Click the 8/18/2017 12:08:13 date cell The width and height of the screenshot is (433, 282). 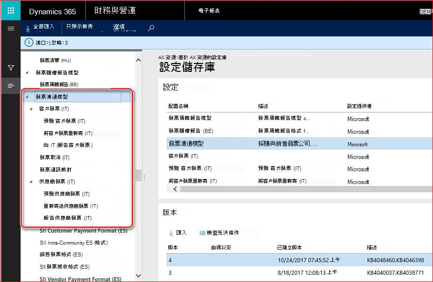[308, 273]
